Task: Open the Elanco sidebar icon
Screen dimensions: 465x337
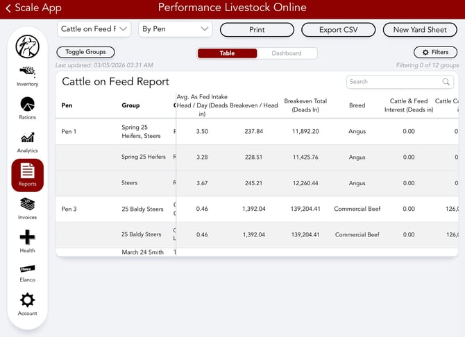Action: (x=27, y=270)
